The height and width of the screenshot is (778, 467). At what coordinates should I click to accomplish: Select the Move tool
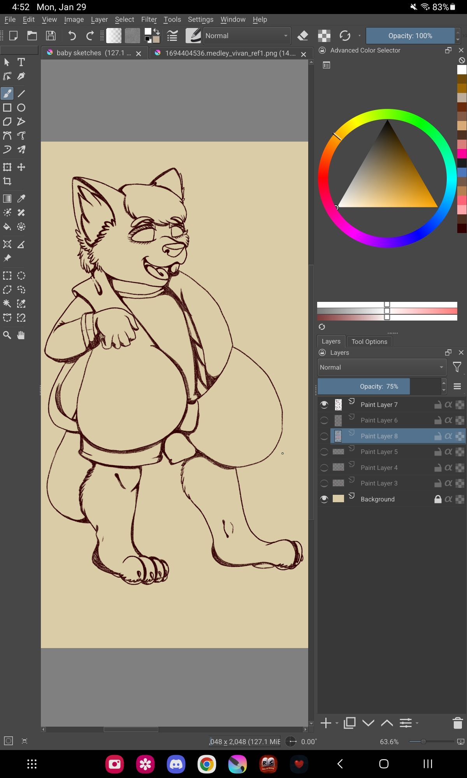[21, 167]
